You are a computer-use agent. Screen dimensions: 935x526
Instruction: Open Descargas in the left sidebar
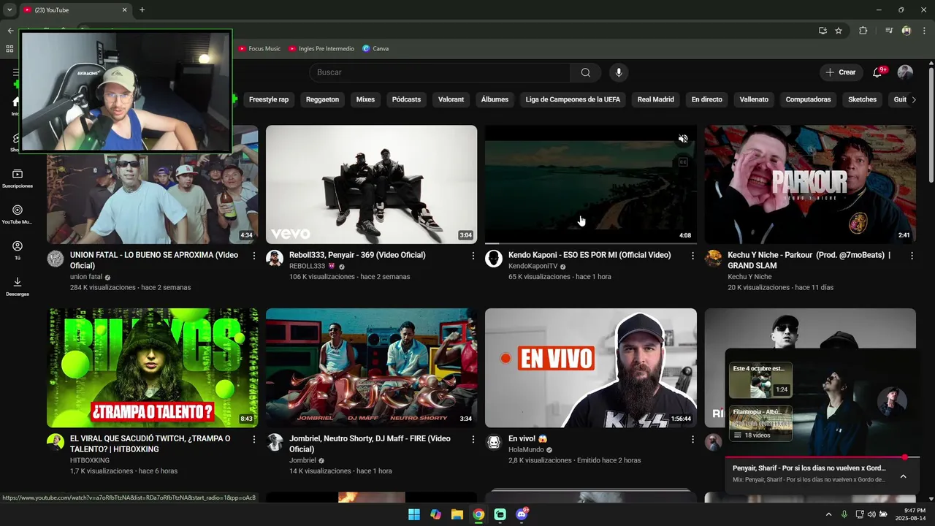[x=18, y=286]
